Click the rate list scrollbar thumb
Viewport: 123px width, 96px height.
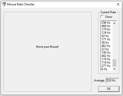point(115,63)
